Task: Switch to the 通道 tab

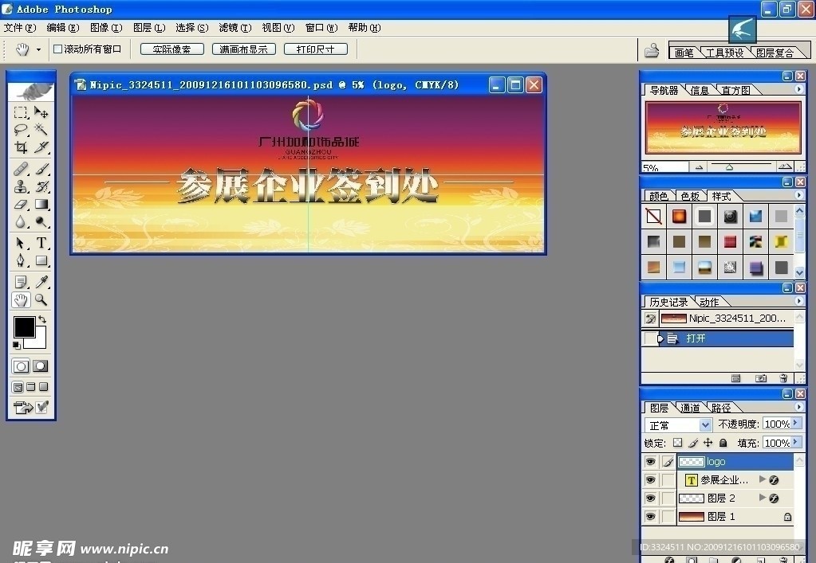Action: (690, 408)
